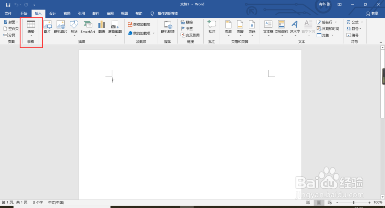Switch to the 设计 Design tab

(x=52, y=14)
